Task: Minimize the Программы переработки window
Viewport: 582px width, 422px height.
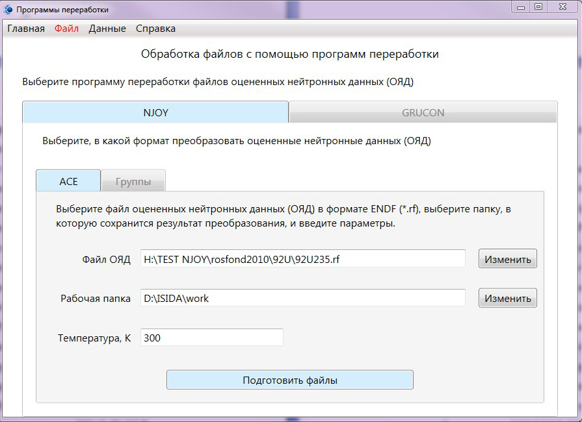Action: coord(522,7)
